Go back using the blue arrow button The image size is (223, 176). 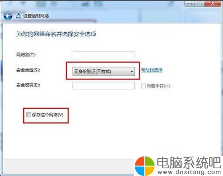point(8,16)
